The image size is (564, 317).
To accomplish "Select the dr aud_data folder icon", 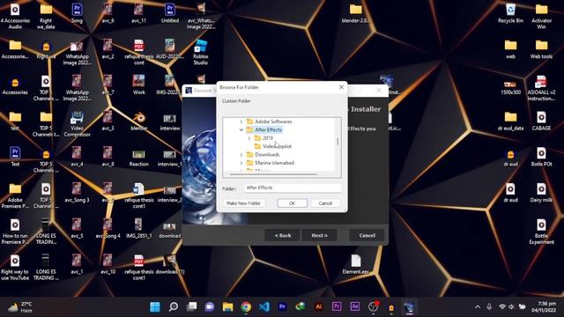I will pos(510,122).
